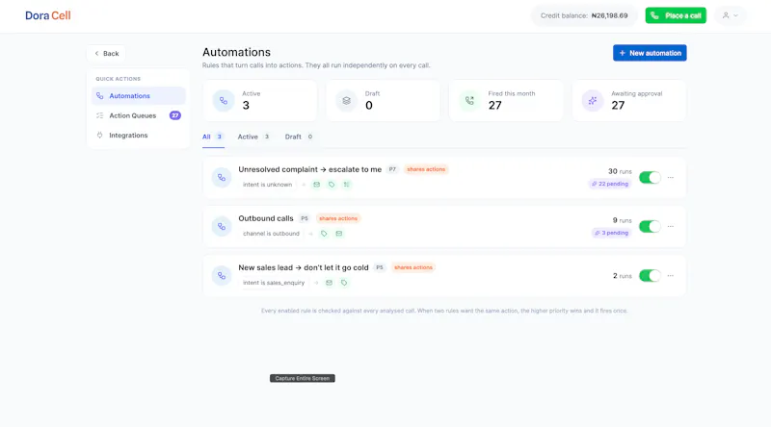Viewport: 771px width, 427px height.
Task: Disable the Unresolved complaint automation toggle
Action: [650, 178]
